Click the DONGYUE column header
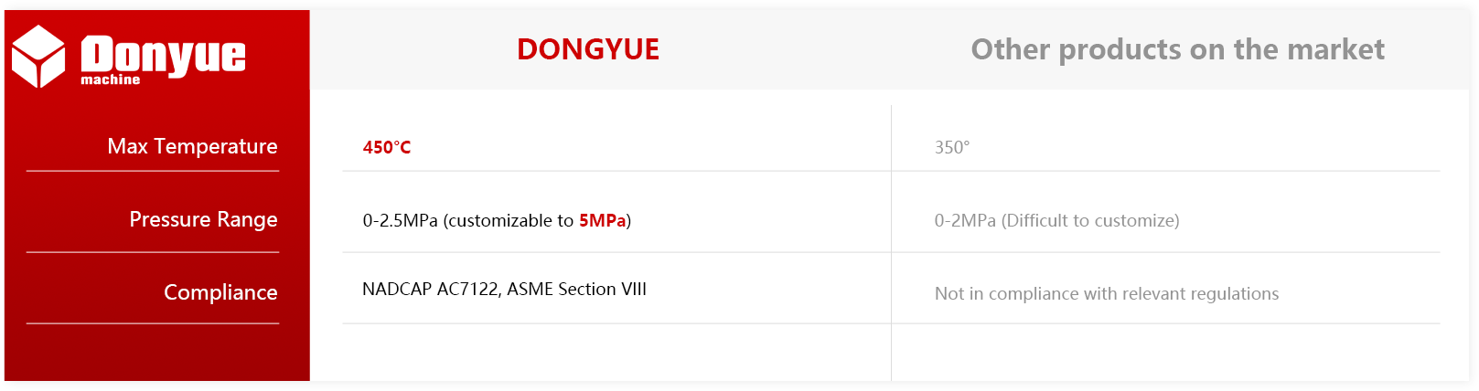Screen dimensions: 1479x391 pyautogui.click(x=588, y=49)
